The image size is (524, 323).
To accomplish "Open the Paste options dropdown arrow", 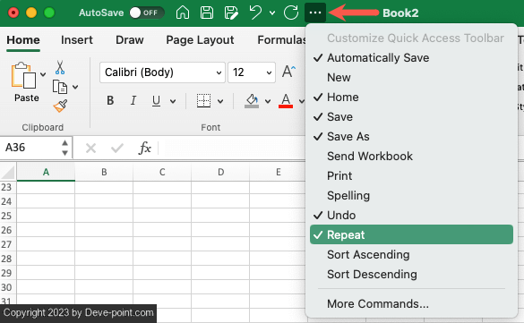I will (43, 74).
